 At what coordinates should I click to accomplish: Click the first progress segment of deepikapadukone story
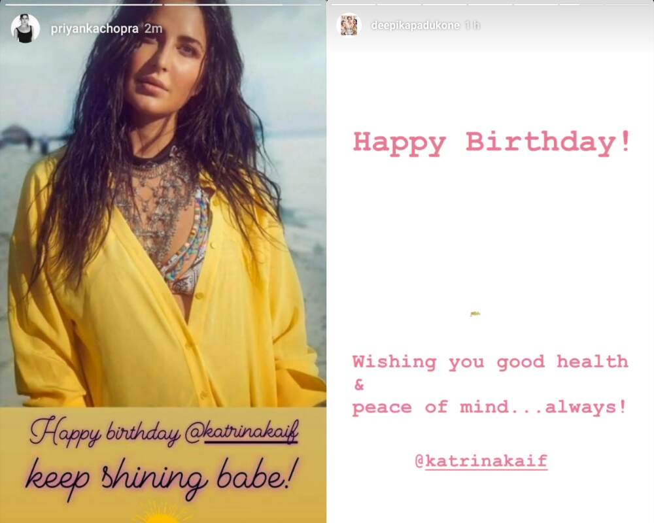point(353,4)
